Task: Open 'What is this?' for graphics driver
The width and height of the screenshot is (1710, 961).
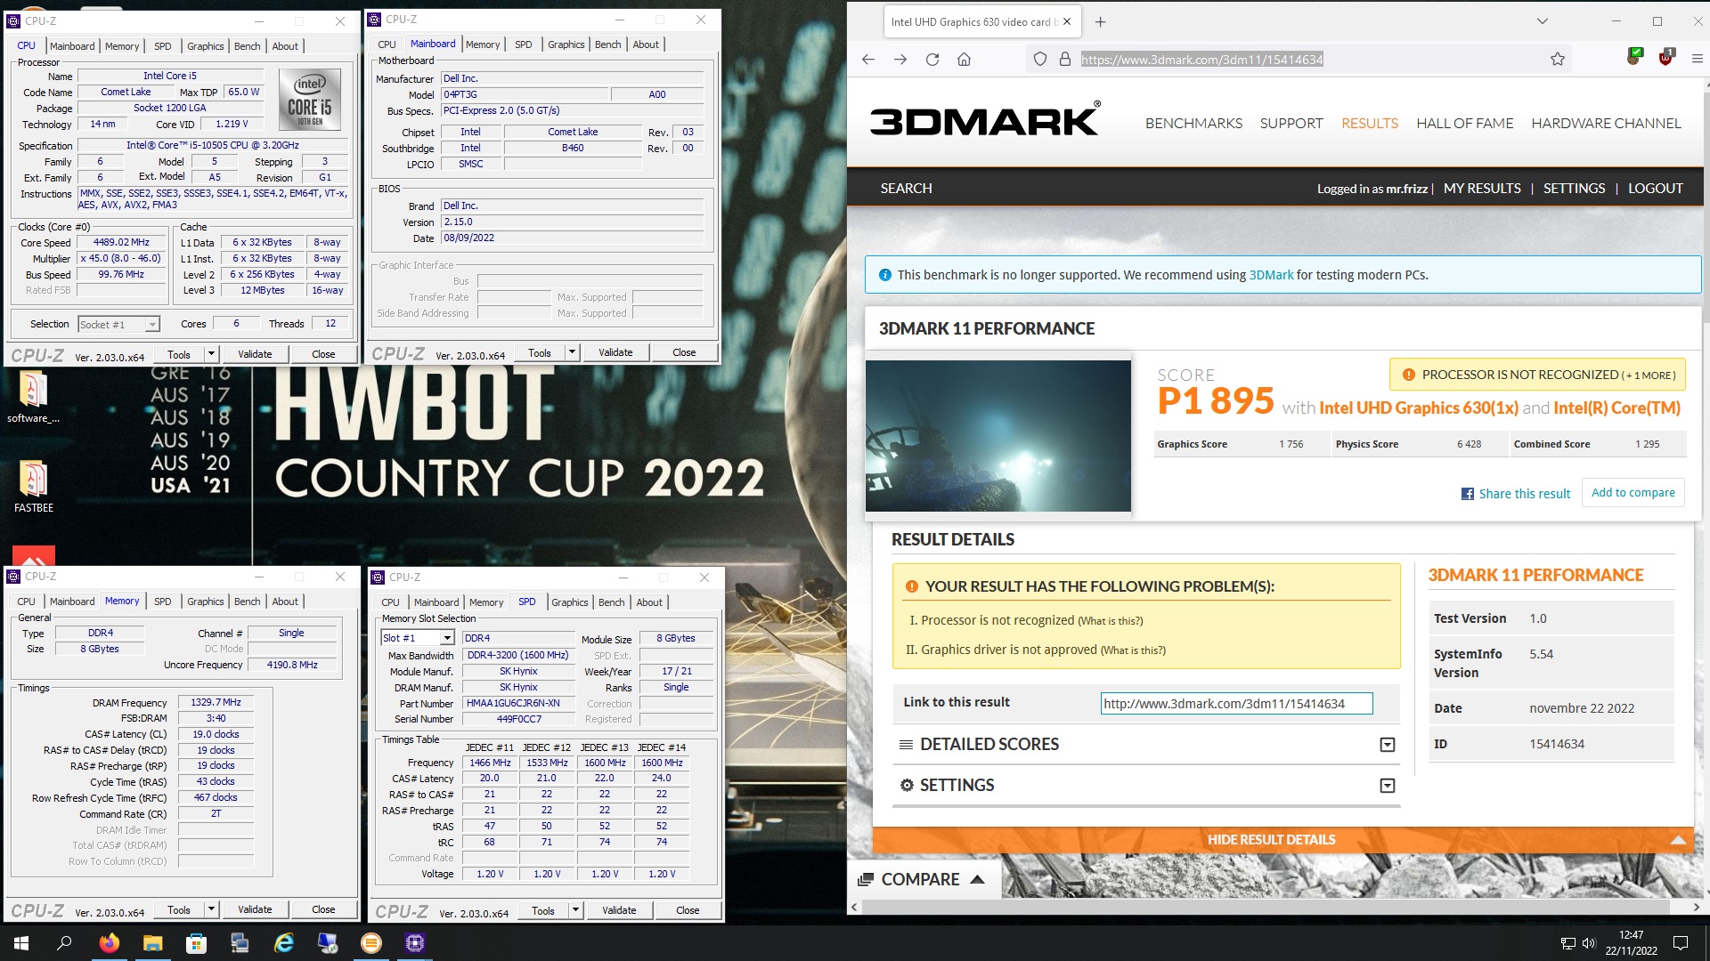Action: pyautogui.click(x=1133, y=650)
